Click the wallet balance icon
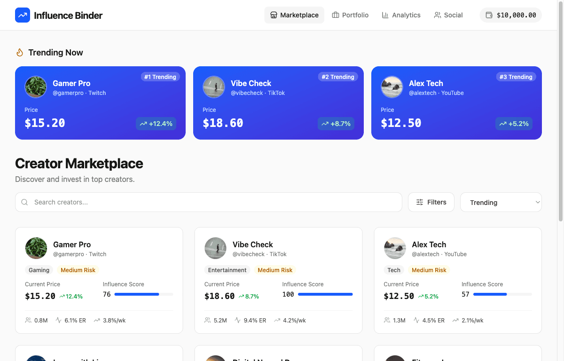Screen dimensions: 564x361 (489, 15)
